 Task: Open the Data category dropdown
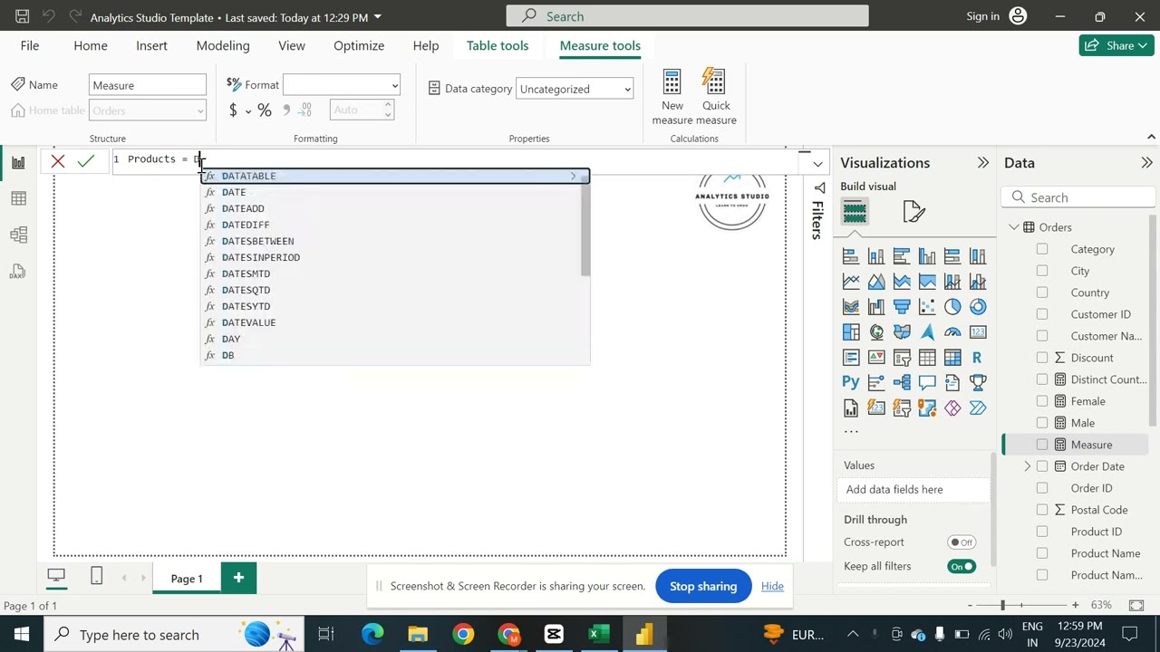[x=575, y=89]
